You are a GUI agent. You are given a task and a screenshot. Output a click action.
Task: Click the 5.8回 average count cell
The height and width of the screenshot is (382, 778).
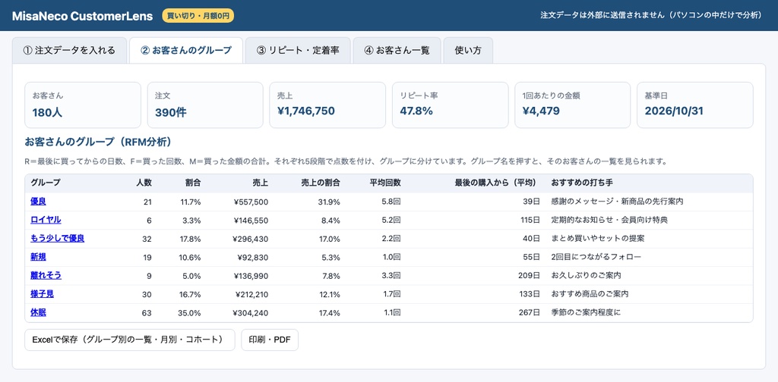pyautogui.click(x=391, y=202)
